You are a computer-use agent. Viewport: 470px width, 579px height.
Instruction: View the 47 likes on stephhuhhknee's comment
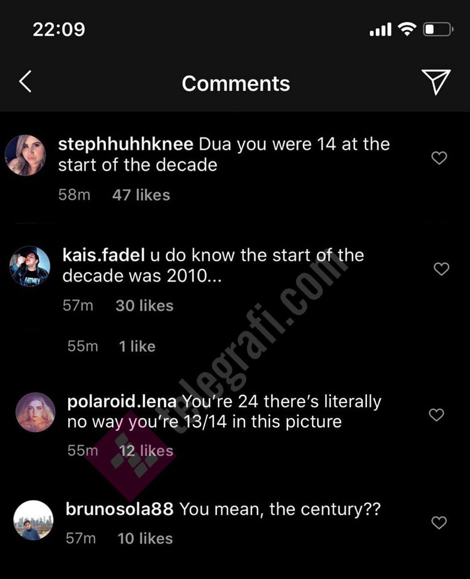tap(141, 195)
